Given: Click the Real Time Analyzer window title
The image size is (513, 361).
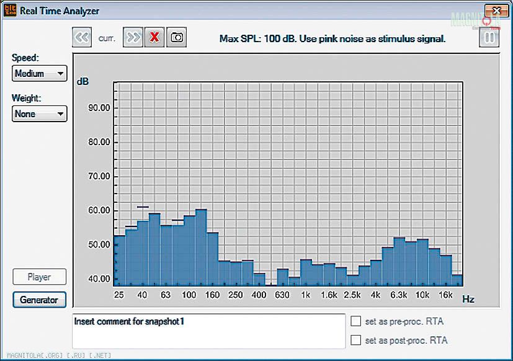Looking at the screenshot, I should 60,11.
